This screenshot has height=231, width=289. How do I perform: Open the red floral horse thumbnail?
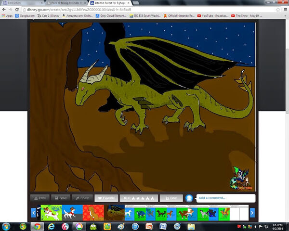click(x=93, y=213)
